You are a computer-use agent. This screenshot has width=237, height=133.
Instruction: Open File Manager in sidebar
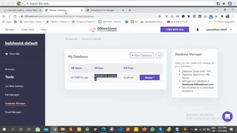12,95
